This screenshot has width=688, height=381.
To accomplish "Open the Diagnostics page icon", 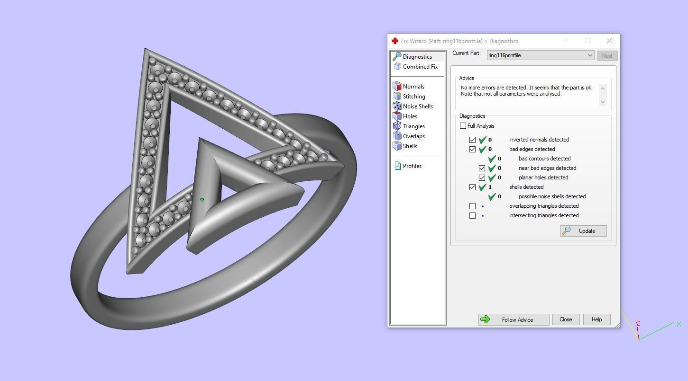I will point(397,57).
